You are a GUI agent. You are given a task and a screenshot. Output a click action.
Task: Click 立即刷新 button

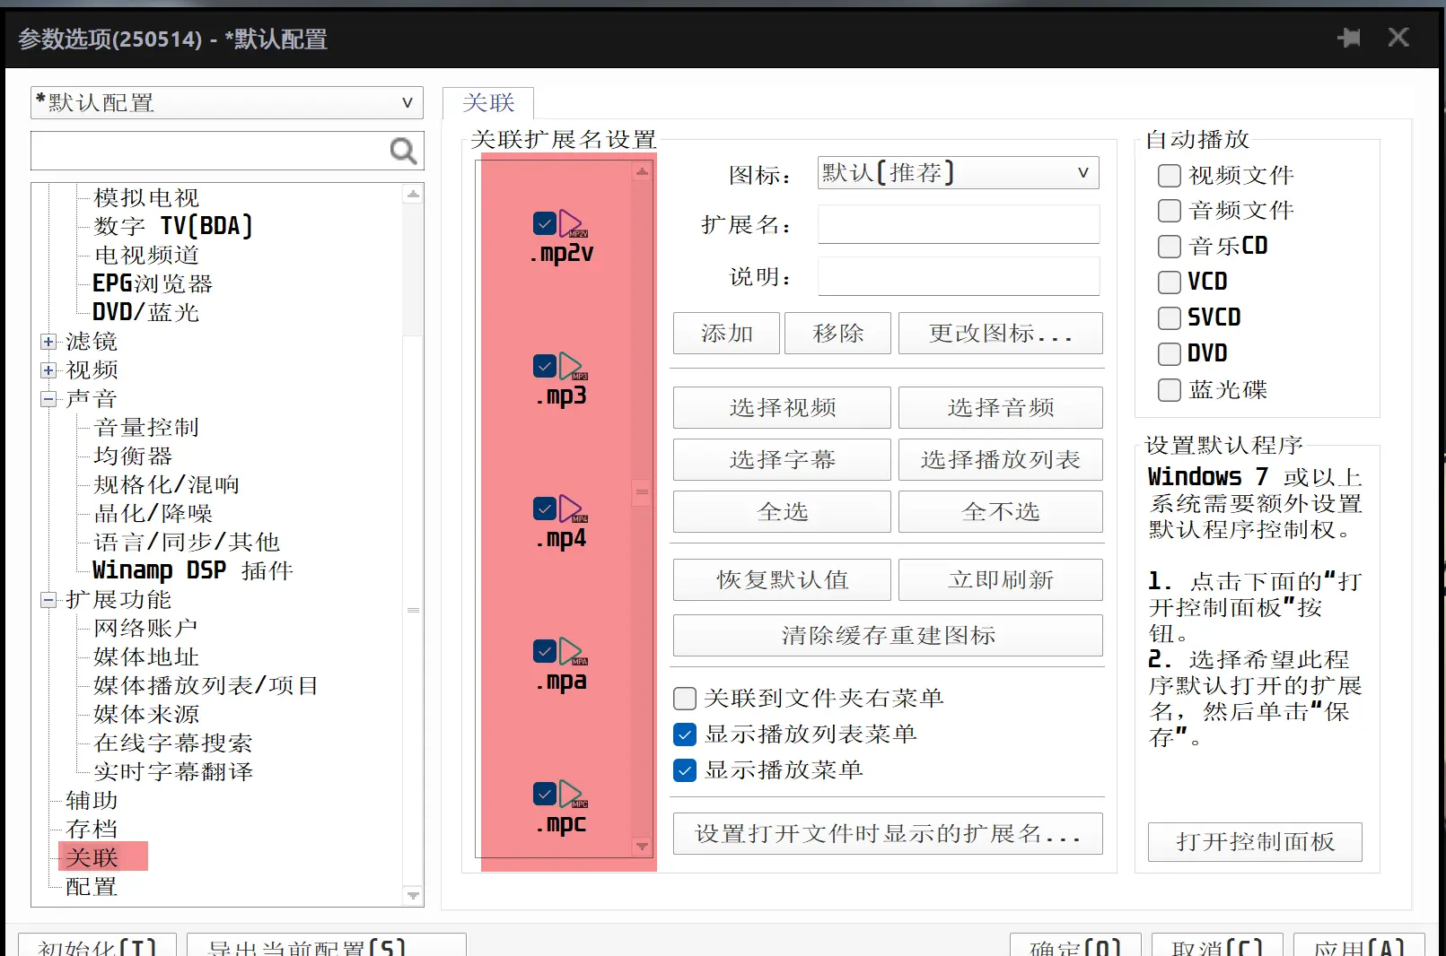[1000, 580]
